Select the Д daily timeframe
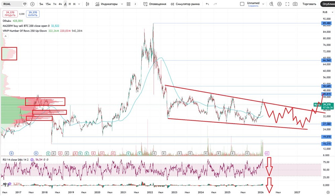335x196 pixels. pos(65,4)
